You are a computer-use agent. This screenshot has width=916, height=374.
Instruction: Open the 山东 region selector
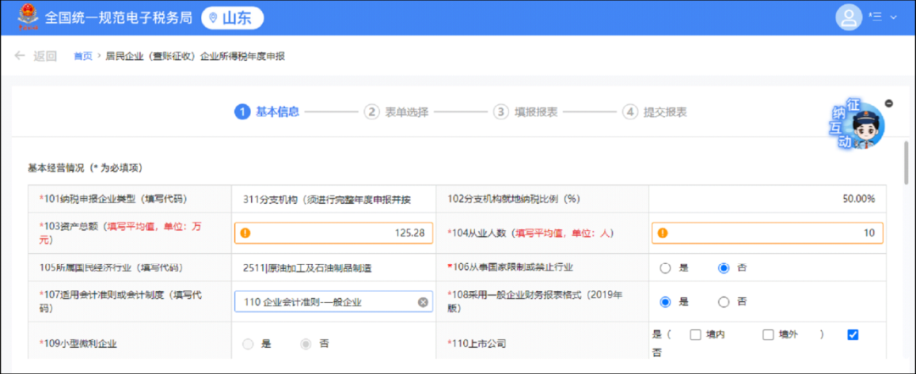pyautogui.click(x=232, y=18)
